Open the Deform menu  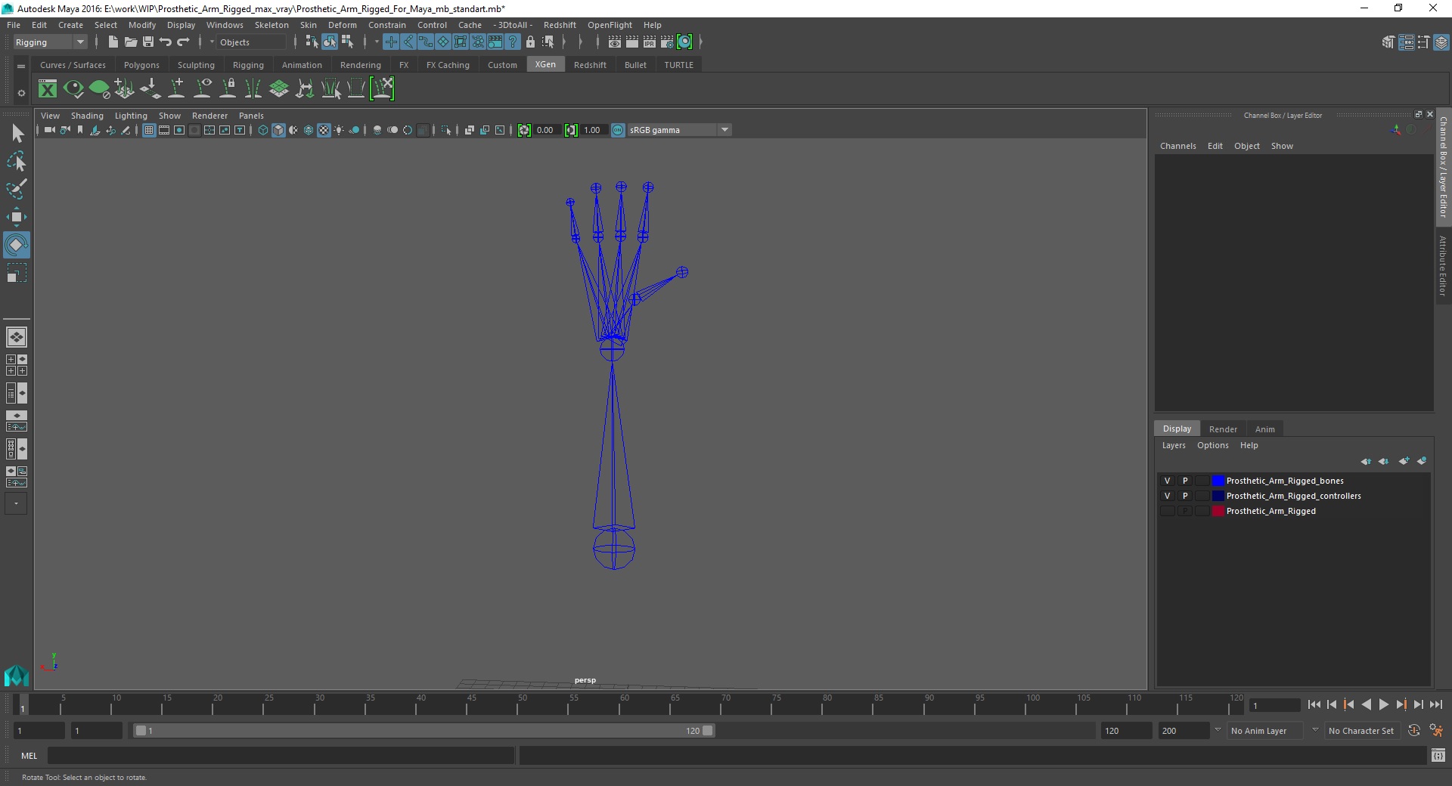coord(342,25)
